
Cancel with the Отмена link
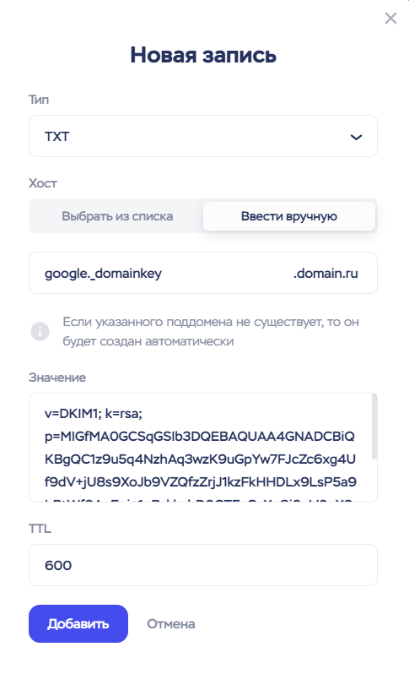tap(171, 623)
